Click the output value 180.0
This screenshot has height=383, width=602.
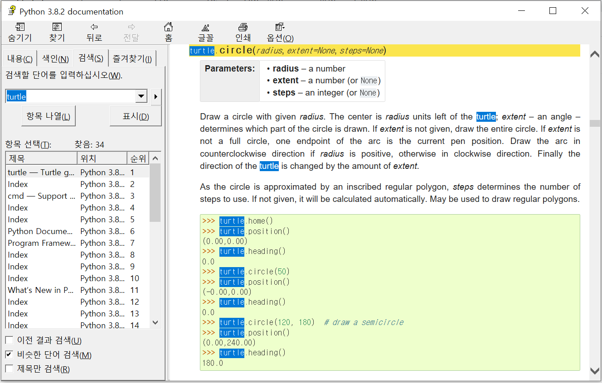pos(213,363)
